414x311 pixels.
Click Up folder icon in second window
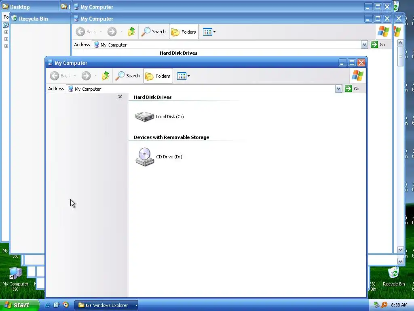coord(131,32)
